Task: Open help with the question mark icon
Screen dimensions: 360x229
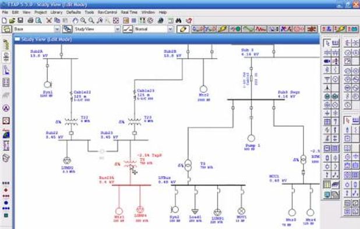Action: [x=189, y=20]
